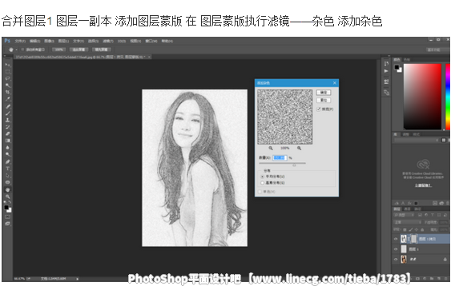This screenshot has width=455, height=294.
Task: Open the collapsed Actions panel play icon
Action: [x=386, y=71]
